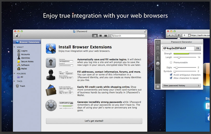Switch to the middle (column) view mode
The image size is (211, 134).
pos(100,36)
